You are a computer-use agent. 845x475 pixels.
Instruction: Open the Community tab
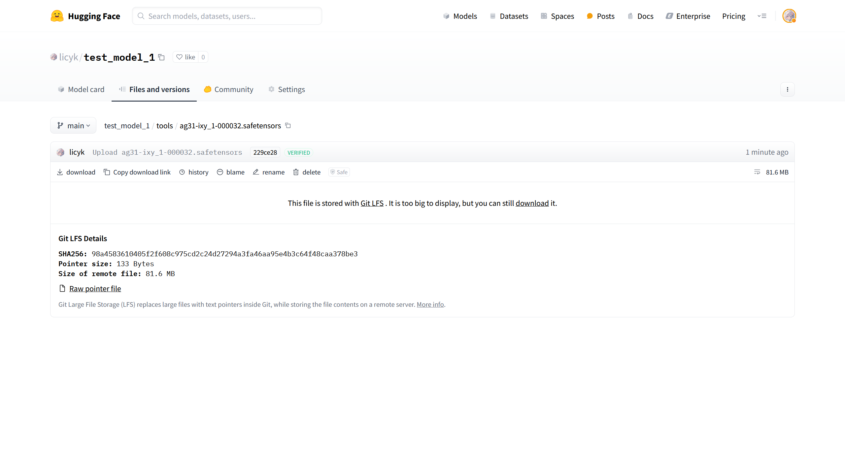click(x=229, y=89)
